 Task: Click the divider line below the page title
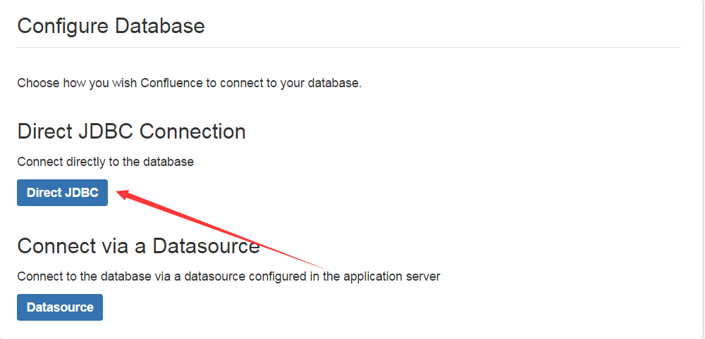point(349,48)
